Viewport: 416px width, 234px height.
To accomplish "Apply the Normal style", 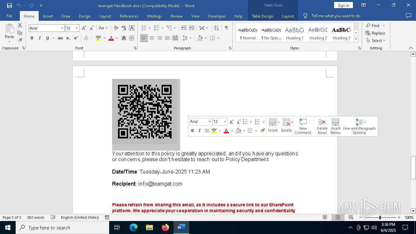I will tap(248, 33).
